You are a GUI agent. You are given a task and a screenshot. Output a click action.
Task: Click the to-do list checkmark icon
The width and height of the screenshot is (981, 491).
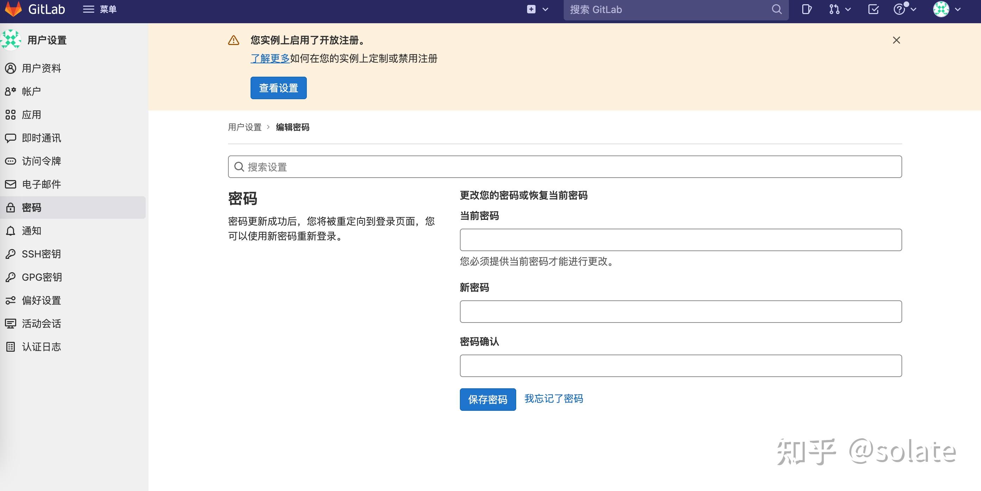click(873, 9)
